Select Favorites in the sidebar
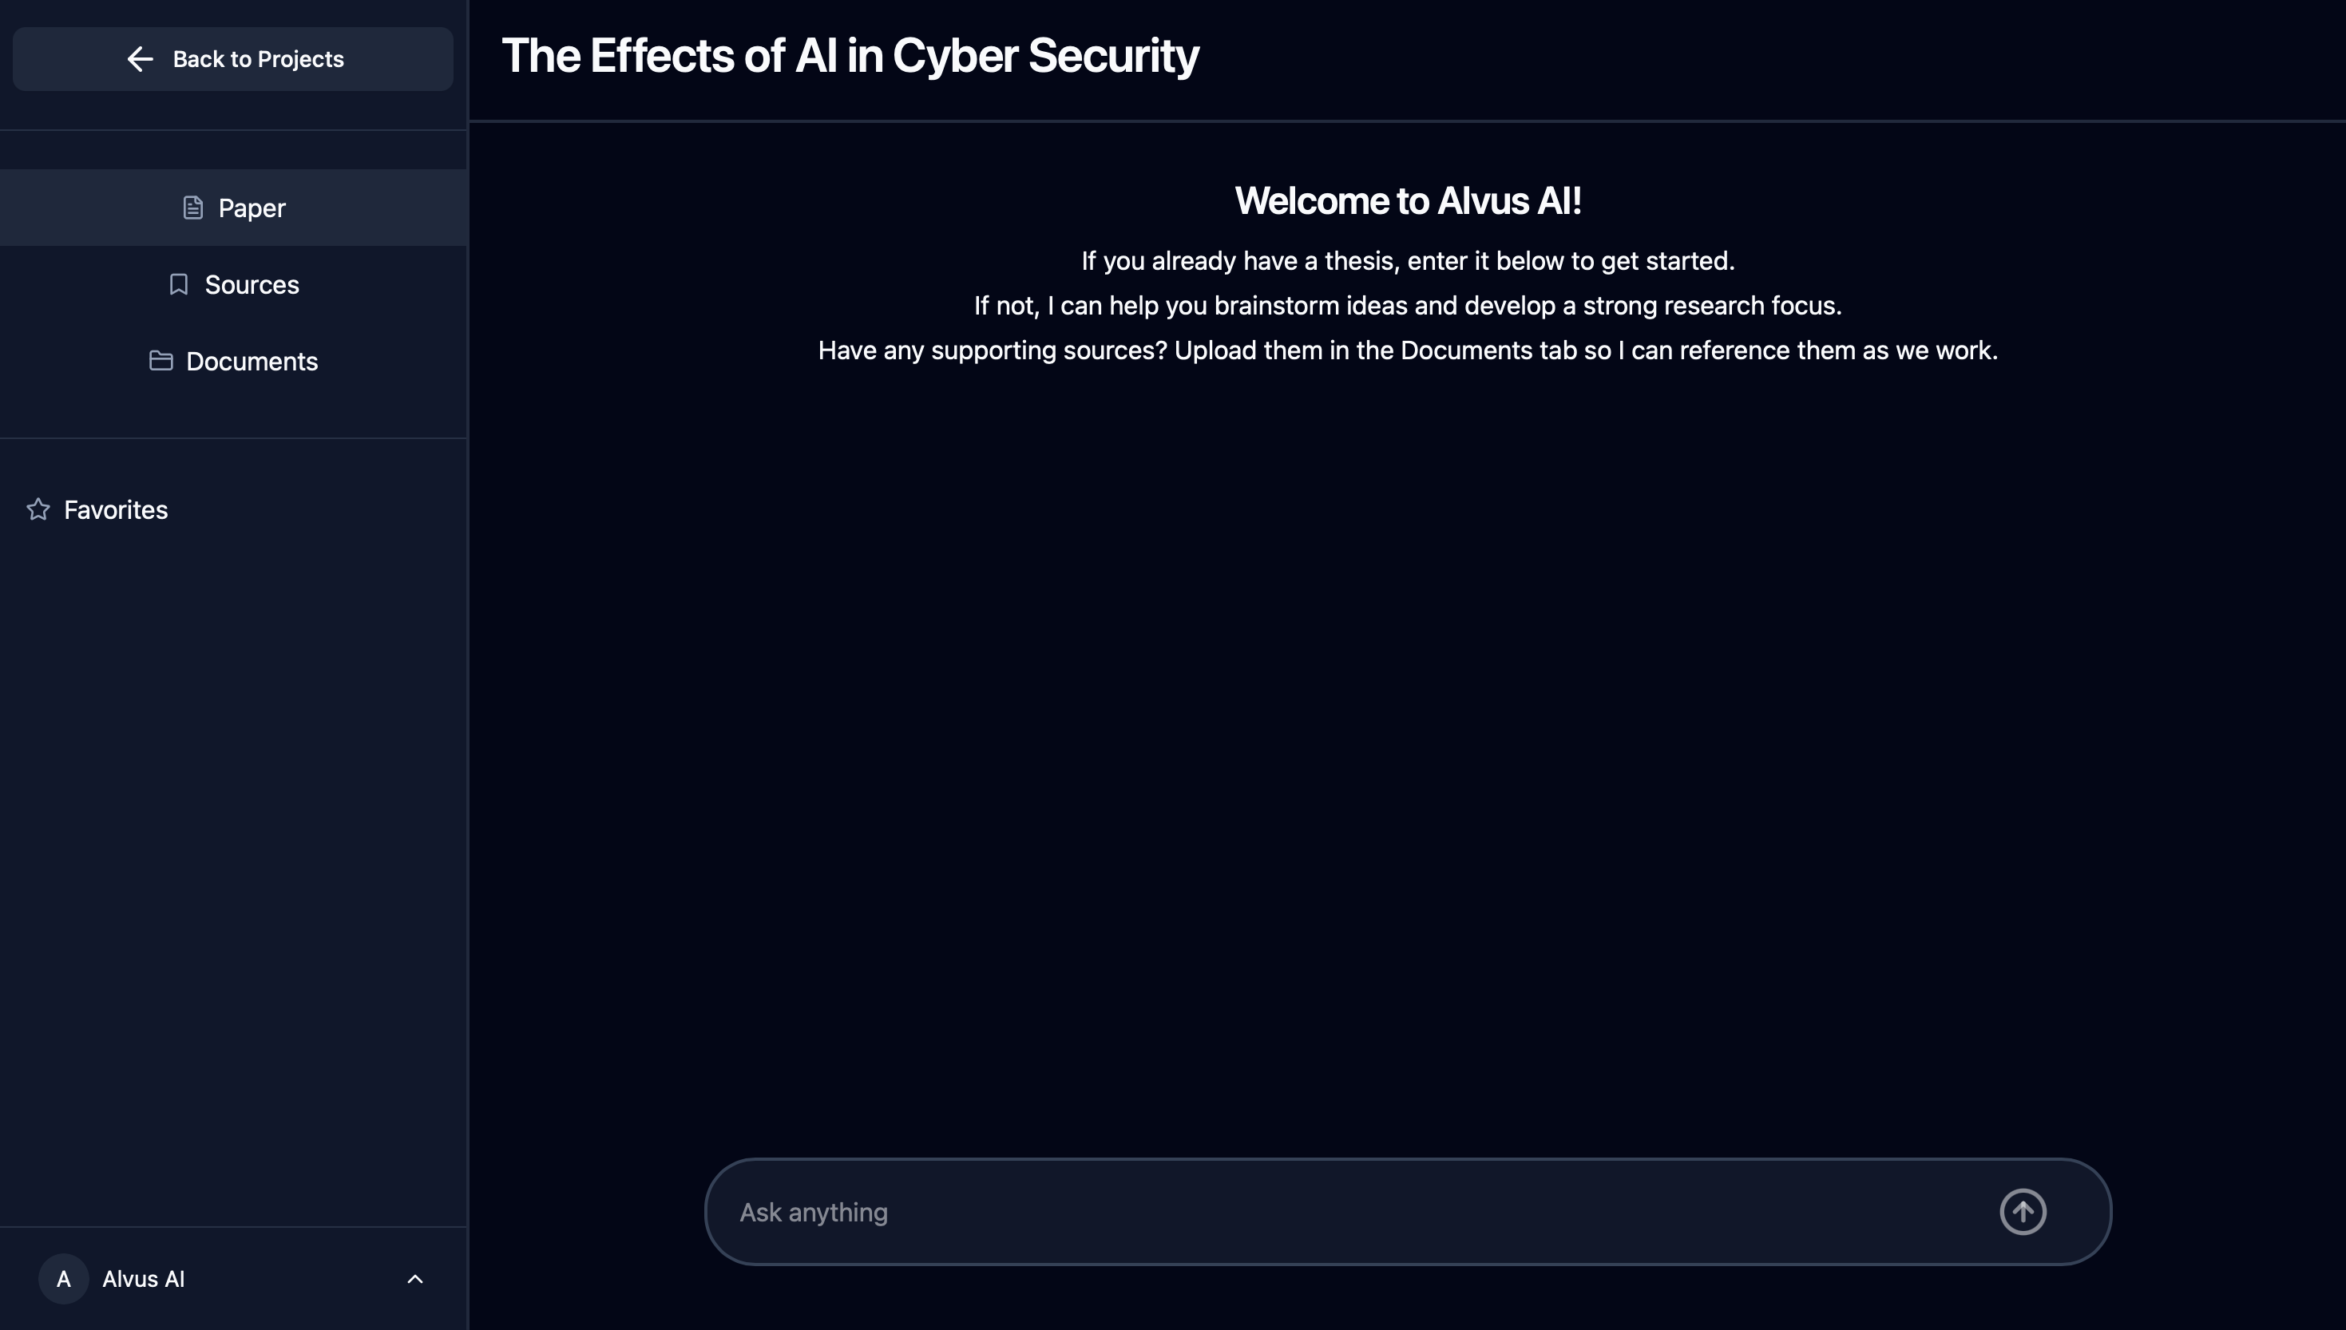 115,509
